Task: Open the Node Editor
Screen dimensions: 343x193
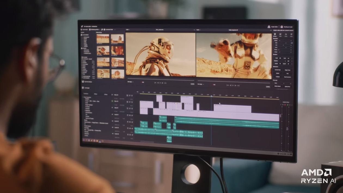Action: click(273, 27)
